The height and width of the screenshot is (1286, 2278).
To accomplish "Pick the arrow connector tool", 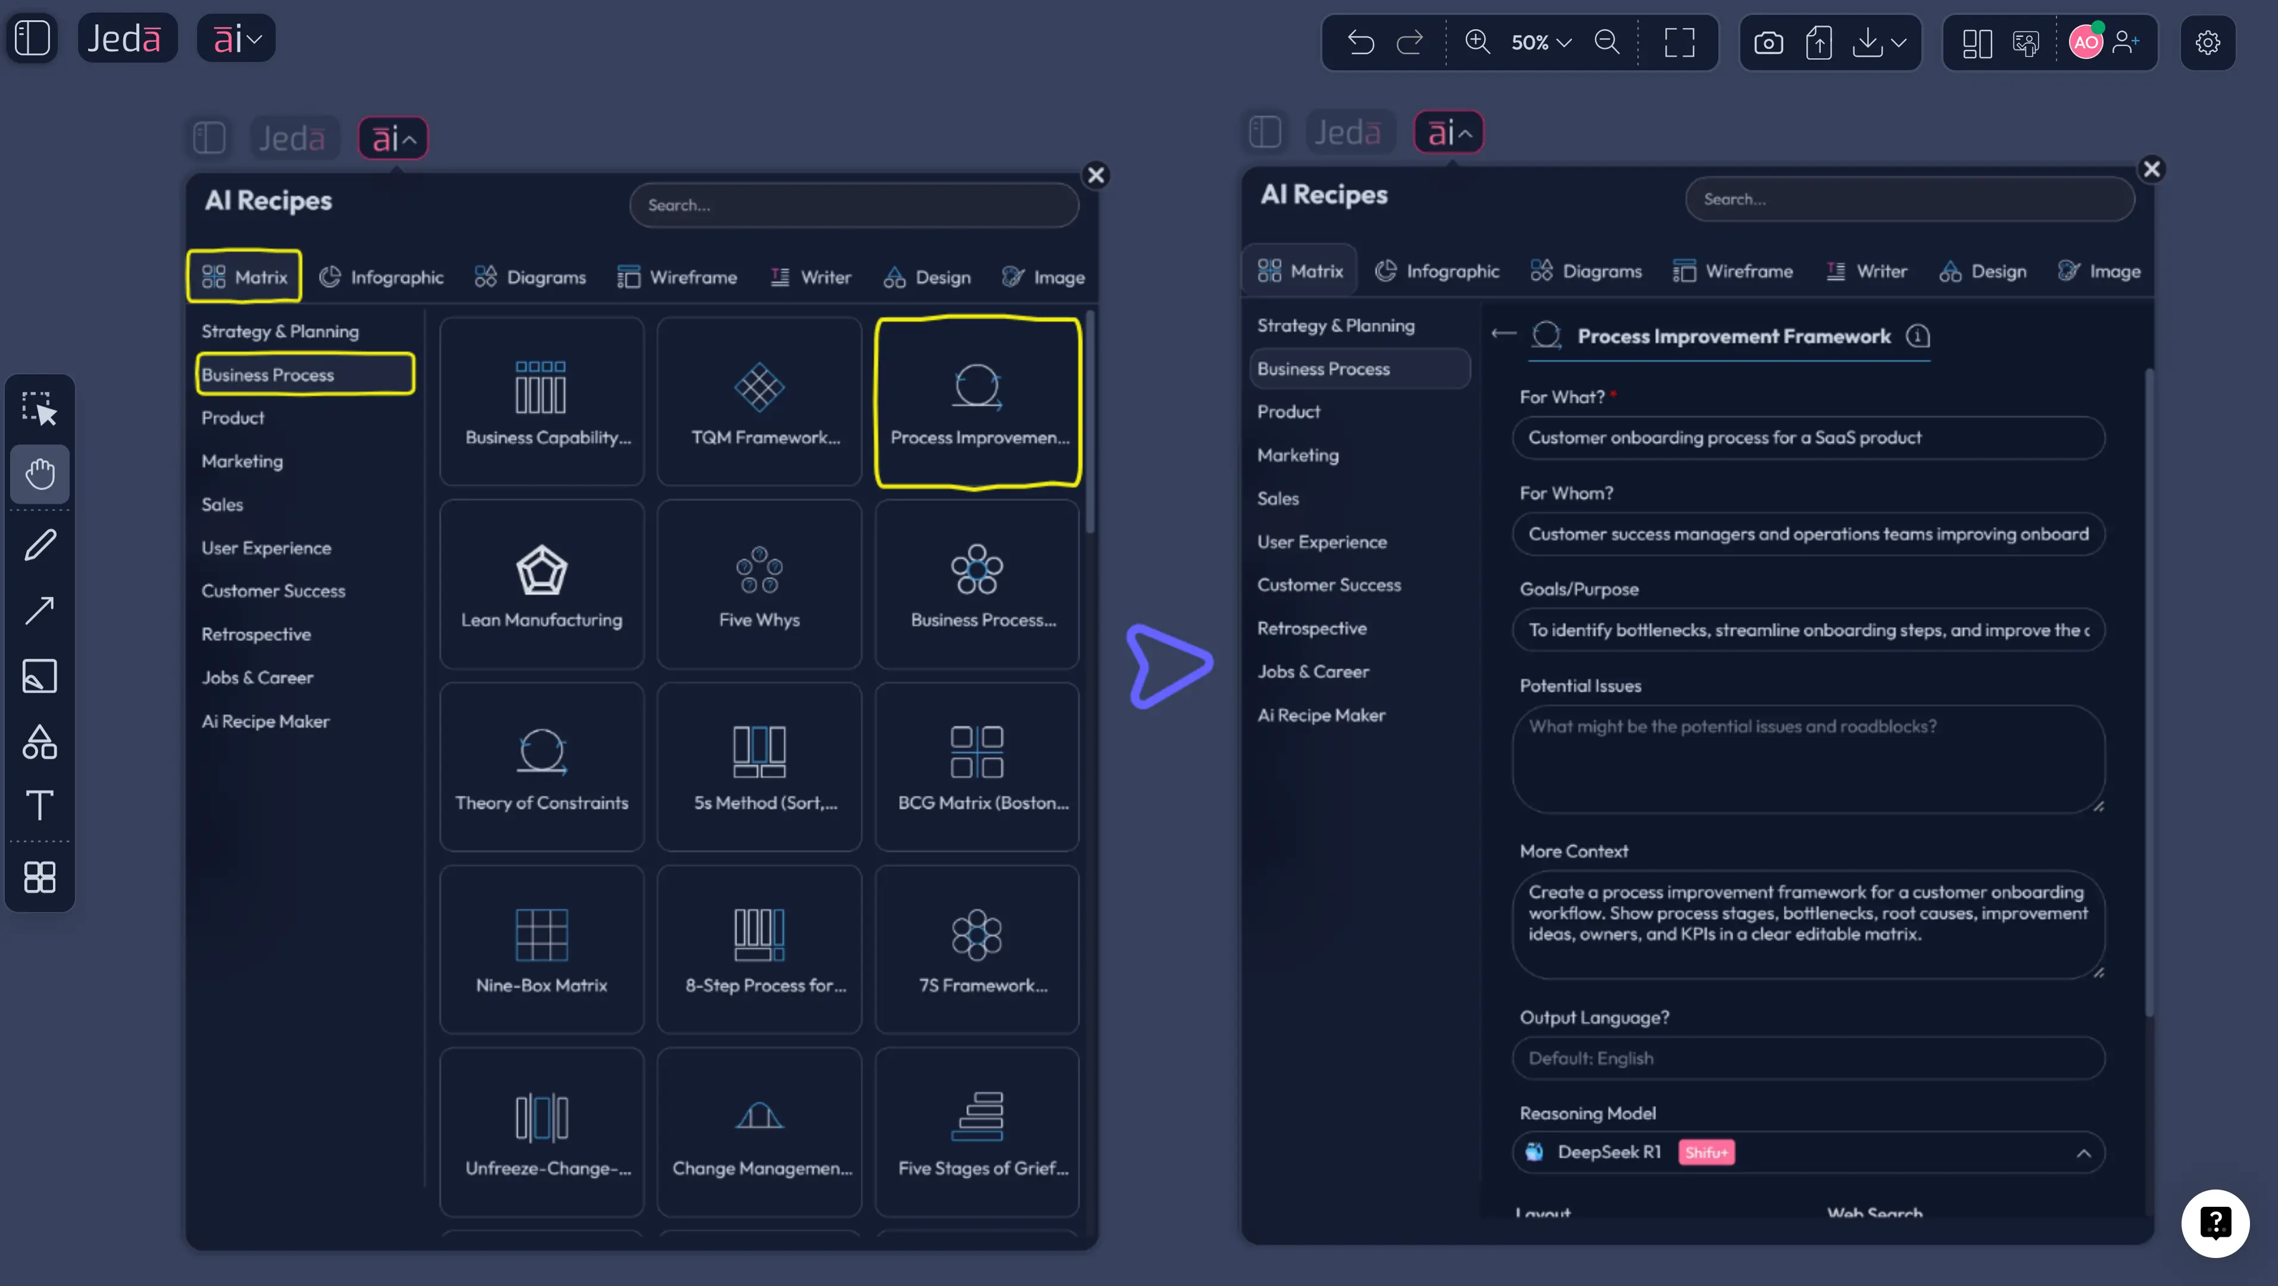I will tap(40, 611).
